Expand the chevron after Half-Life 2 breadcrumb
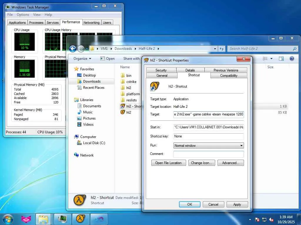The width and height of the screenshot is (301, 225). [158, 49]
